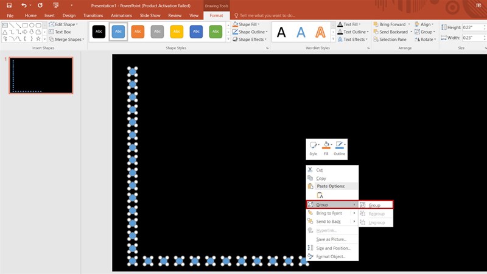Click the Redo icon in quick access toolbar
This screenshot has height=274, width=487.
pyautogui.click(x=40, y=5)
